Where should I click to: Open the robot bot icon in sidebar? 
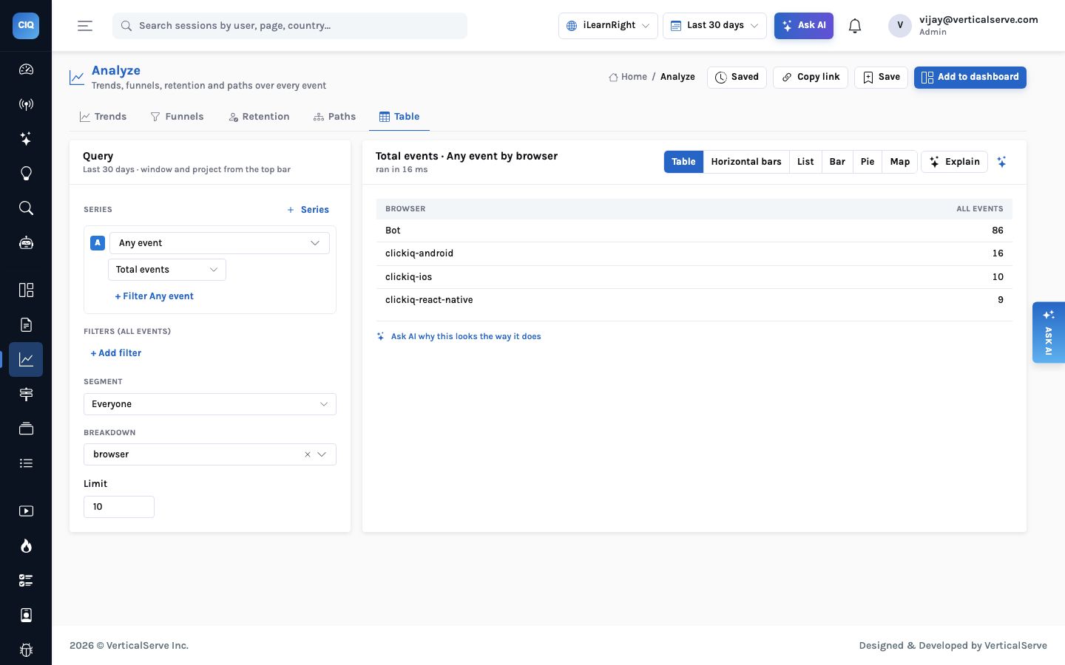click(x=26, y=243)
